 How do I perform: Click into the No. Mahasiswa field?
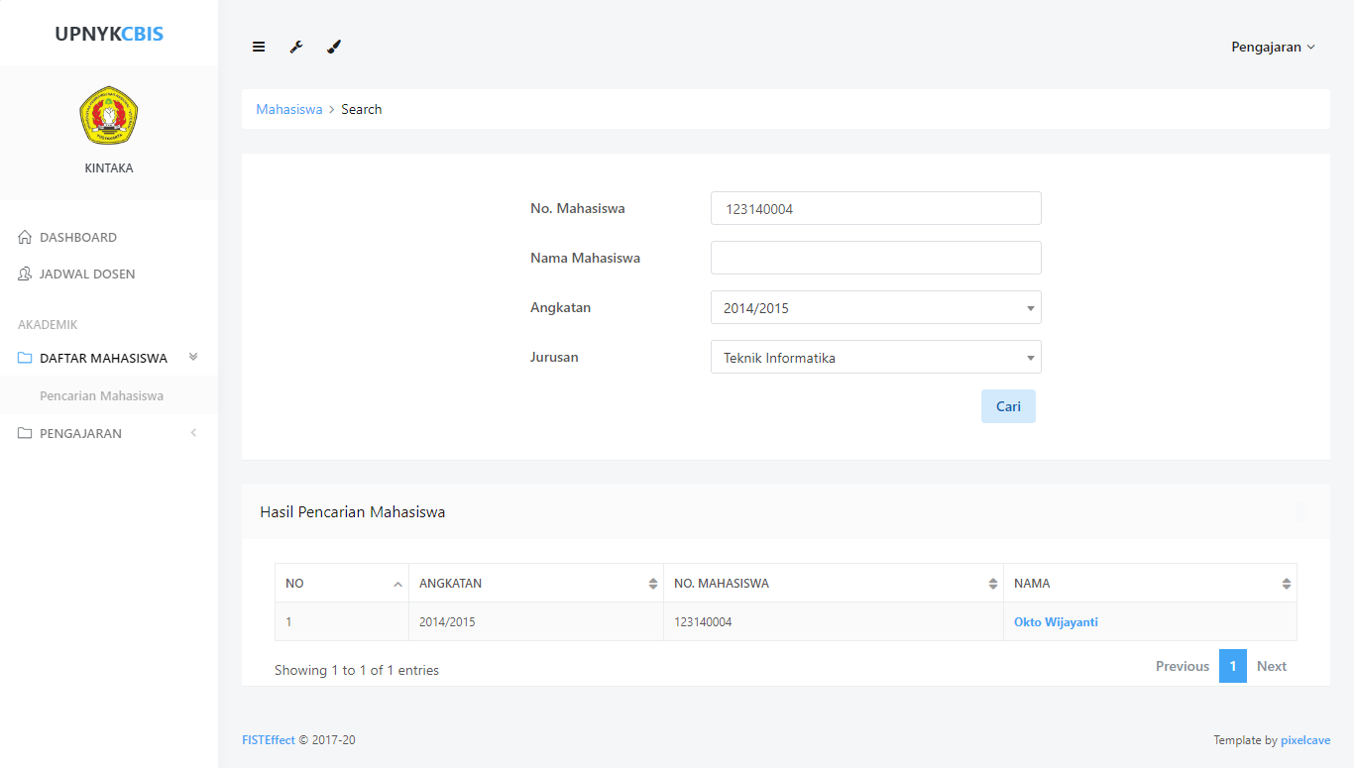coord(875,209)
